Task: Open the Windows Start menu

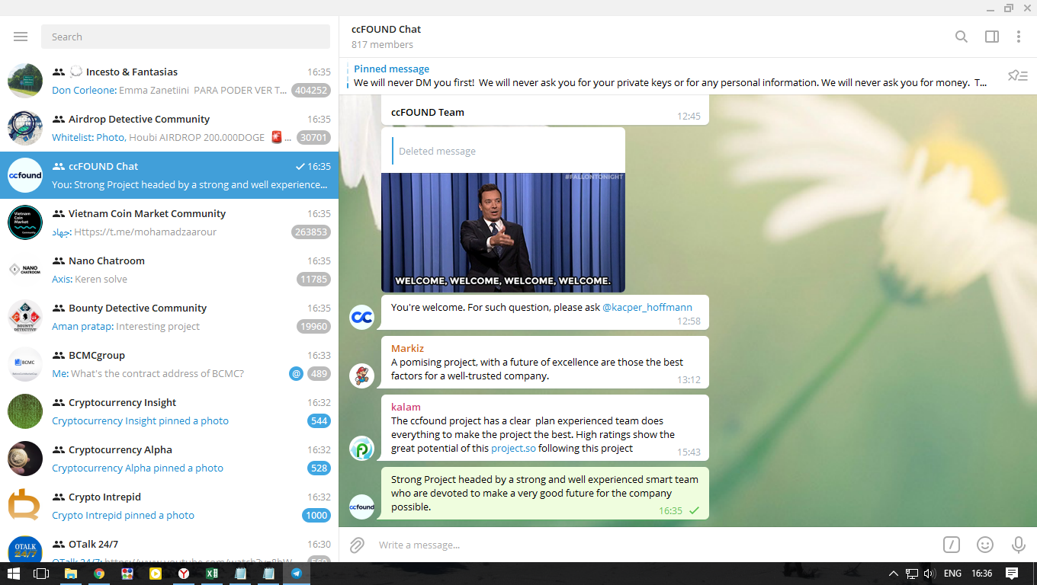Action: click(x=13, y=574)
